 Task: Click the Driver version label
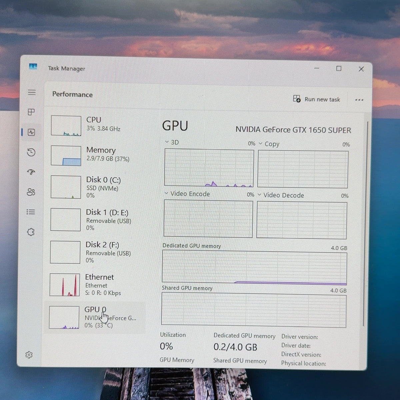pos(300,337)
